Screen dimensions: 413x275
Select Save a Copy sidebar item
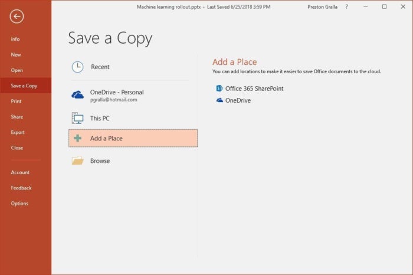point(26,86)
